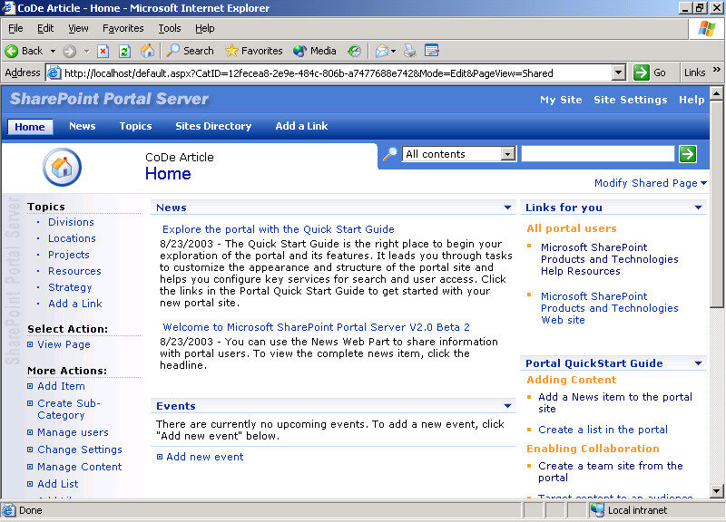Open the Divisions topic link
The height and width of the screenshot is (522, 726).
coord(71,222)
